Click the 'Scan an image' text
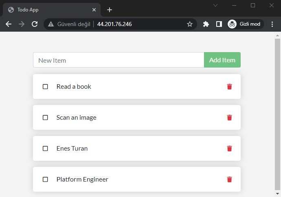The width and height of the screenshot is (281, 197). point(76,118)
